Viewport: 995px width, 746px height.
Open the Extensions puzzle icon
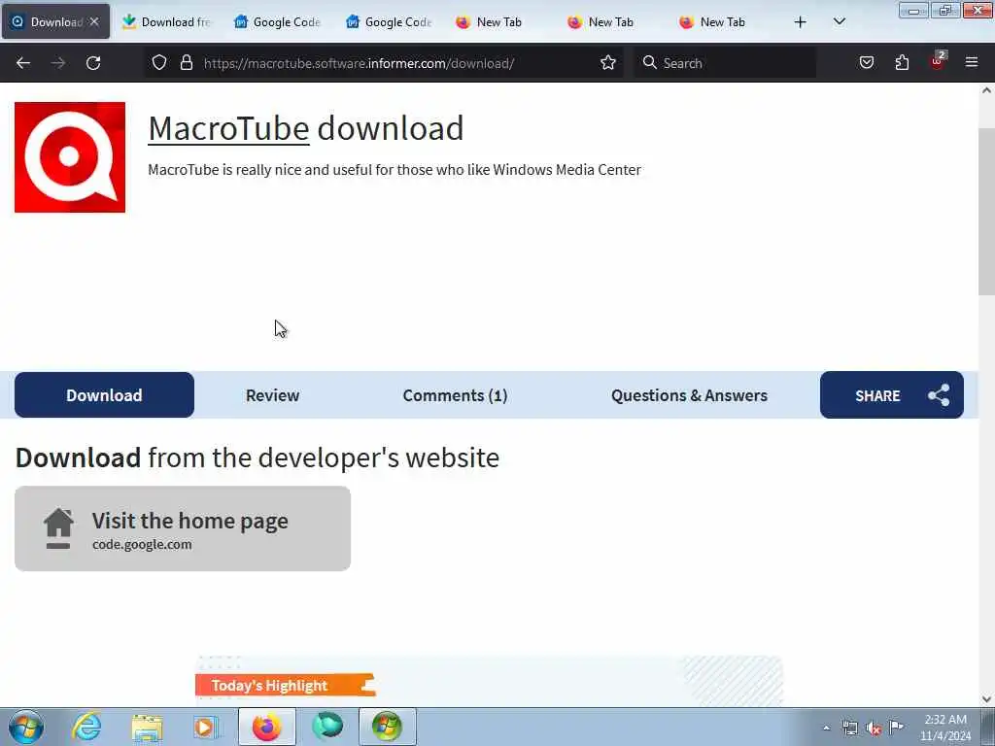click(x=902, y=62)
